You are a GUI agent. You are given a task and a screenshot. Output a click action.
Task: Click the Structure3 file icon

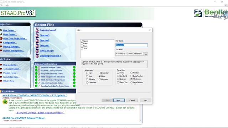(37, 35)
